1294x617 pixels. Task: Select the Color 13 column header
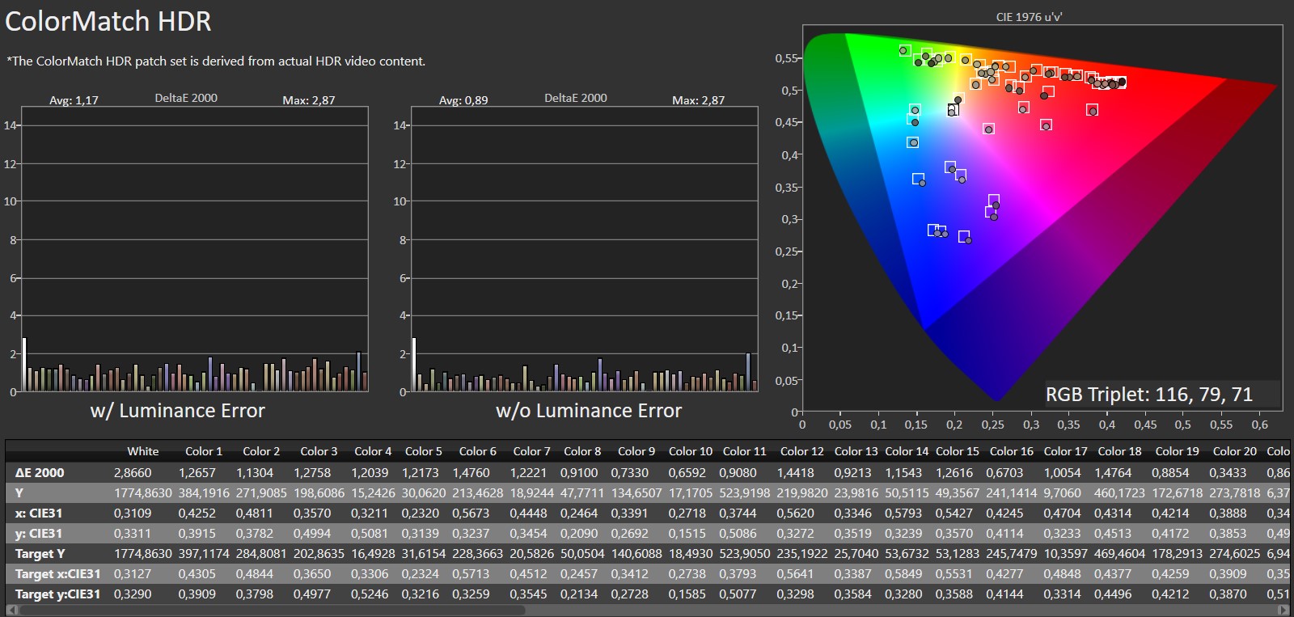coord(856,451)
